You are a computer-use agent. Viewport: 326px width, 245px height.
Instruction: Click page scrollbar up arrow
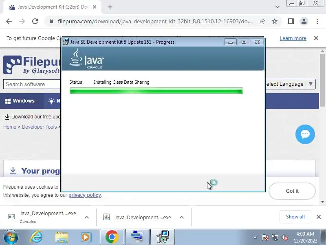[322, 51]
